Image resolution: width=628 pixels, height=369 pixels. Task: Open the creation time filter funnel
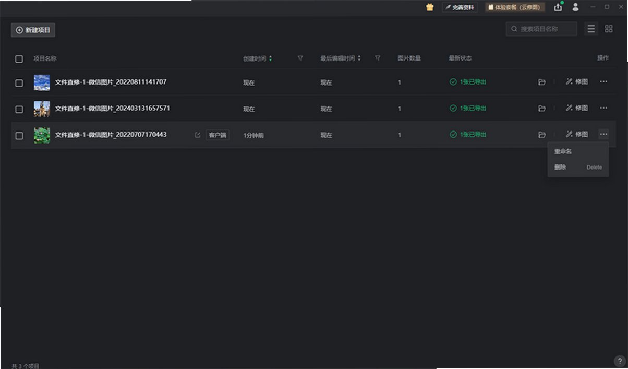pyautogui.click(x=300, y=58)
